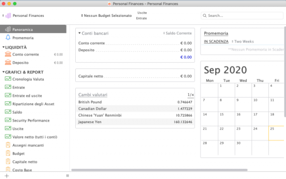Click the Panoramica coins icon in sidebar
This screenshot has width=286, height=179.
[x=8, y=29]
